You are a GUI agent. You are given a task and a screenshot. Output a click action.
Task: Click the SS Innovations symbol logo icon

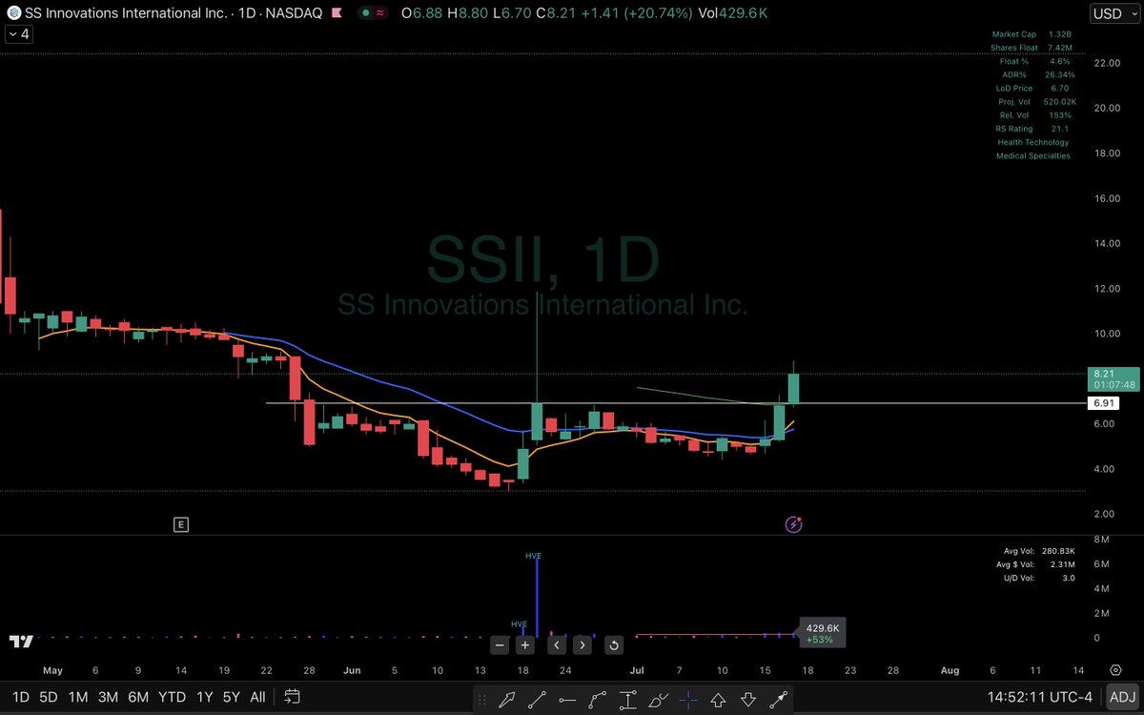[12, 13]
